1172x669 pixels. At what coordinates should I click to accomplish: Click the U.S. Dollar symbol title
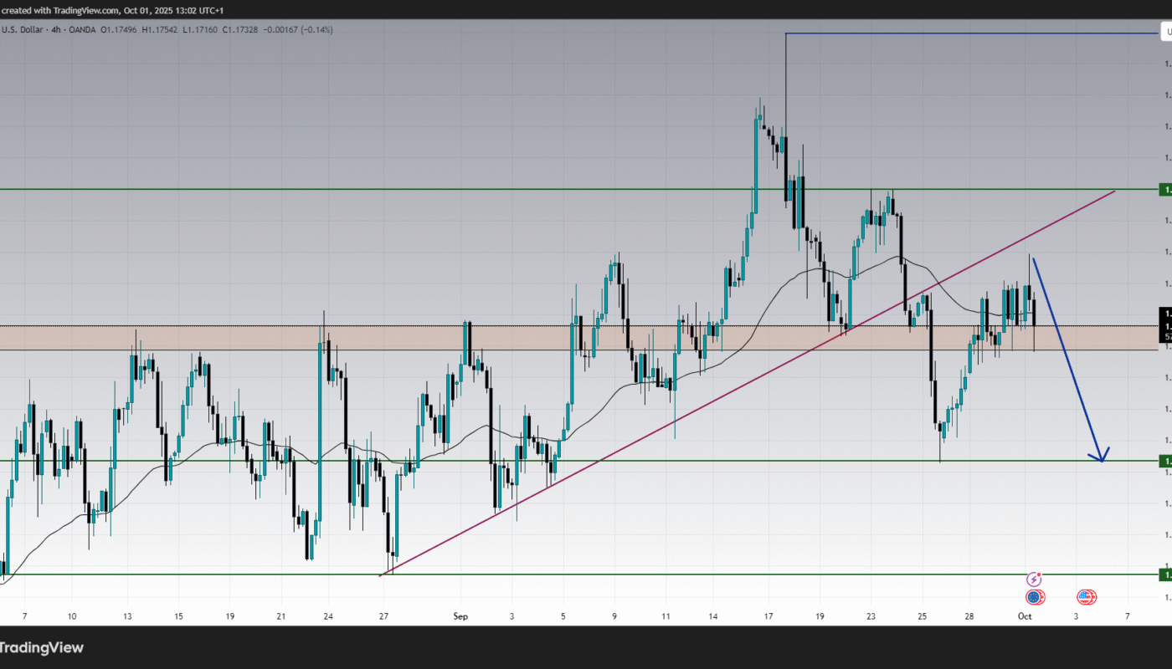point(21,30)
